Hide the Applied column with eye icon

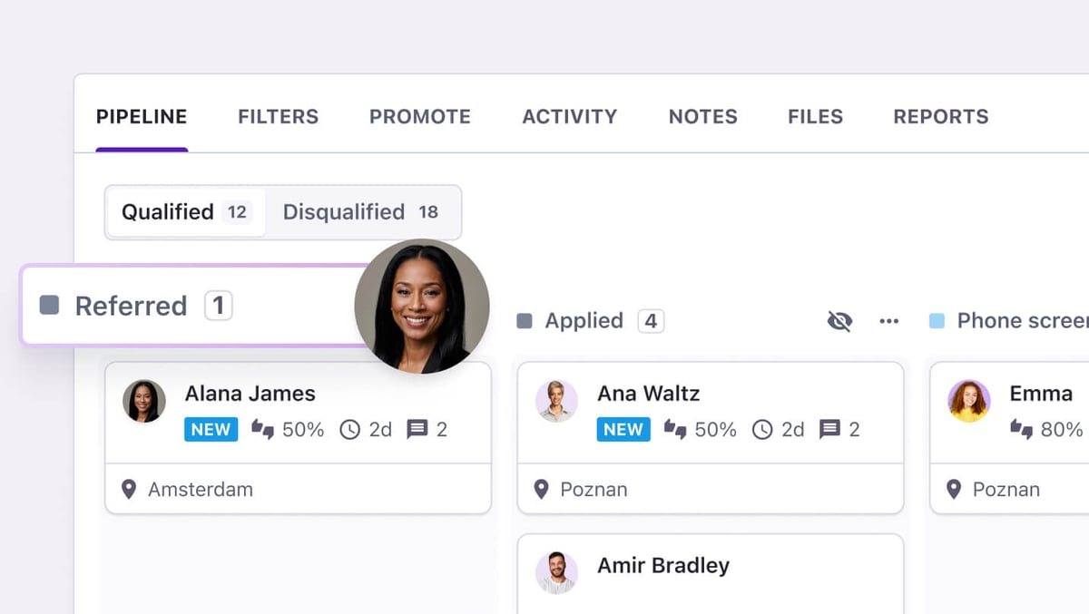(x=839, y=321)
